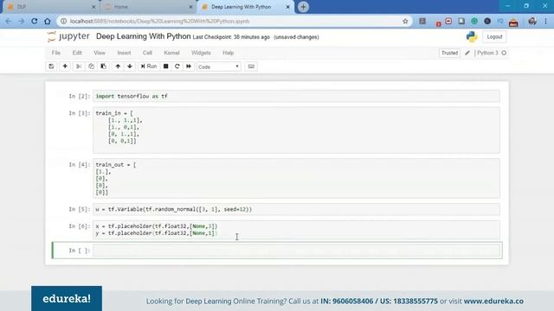This screenshot has height=311, width=554.
Task: Close the Home browser tab
Action: click(x=190, y=7)
